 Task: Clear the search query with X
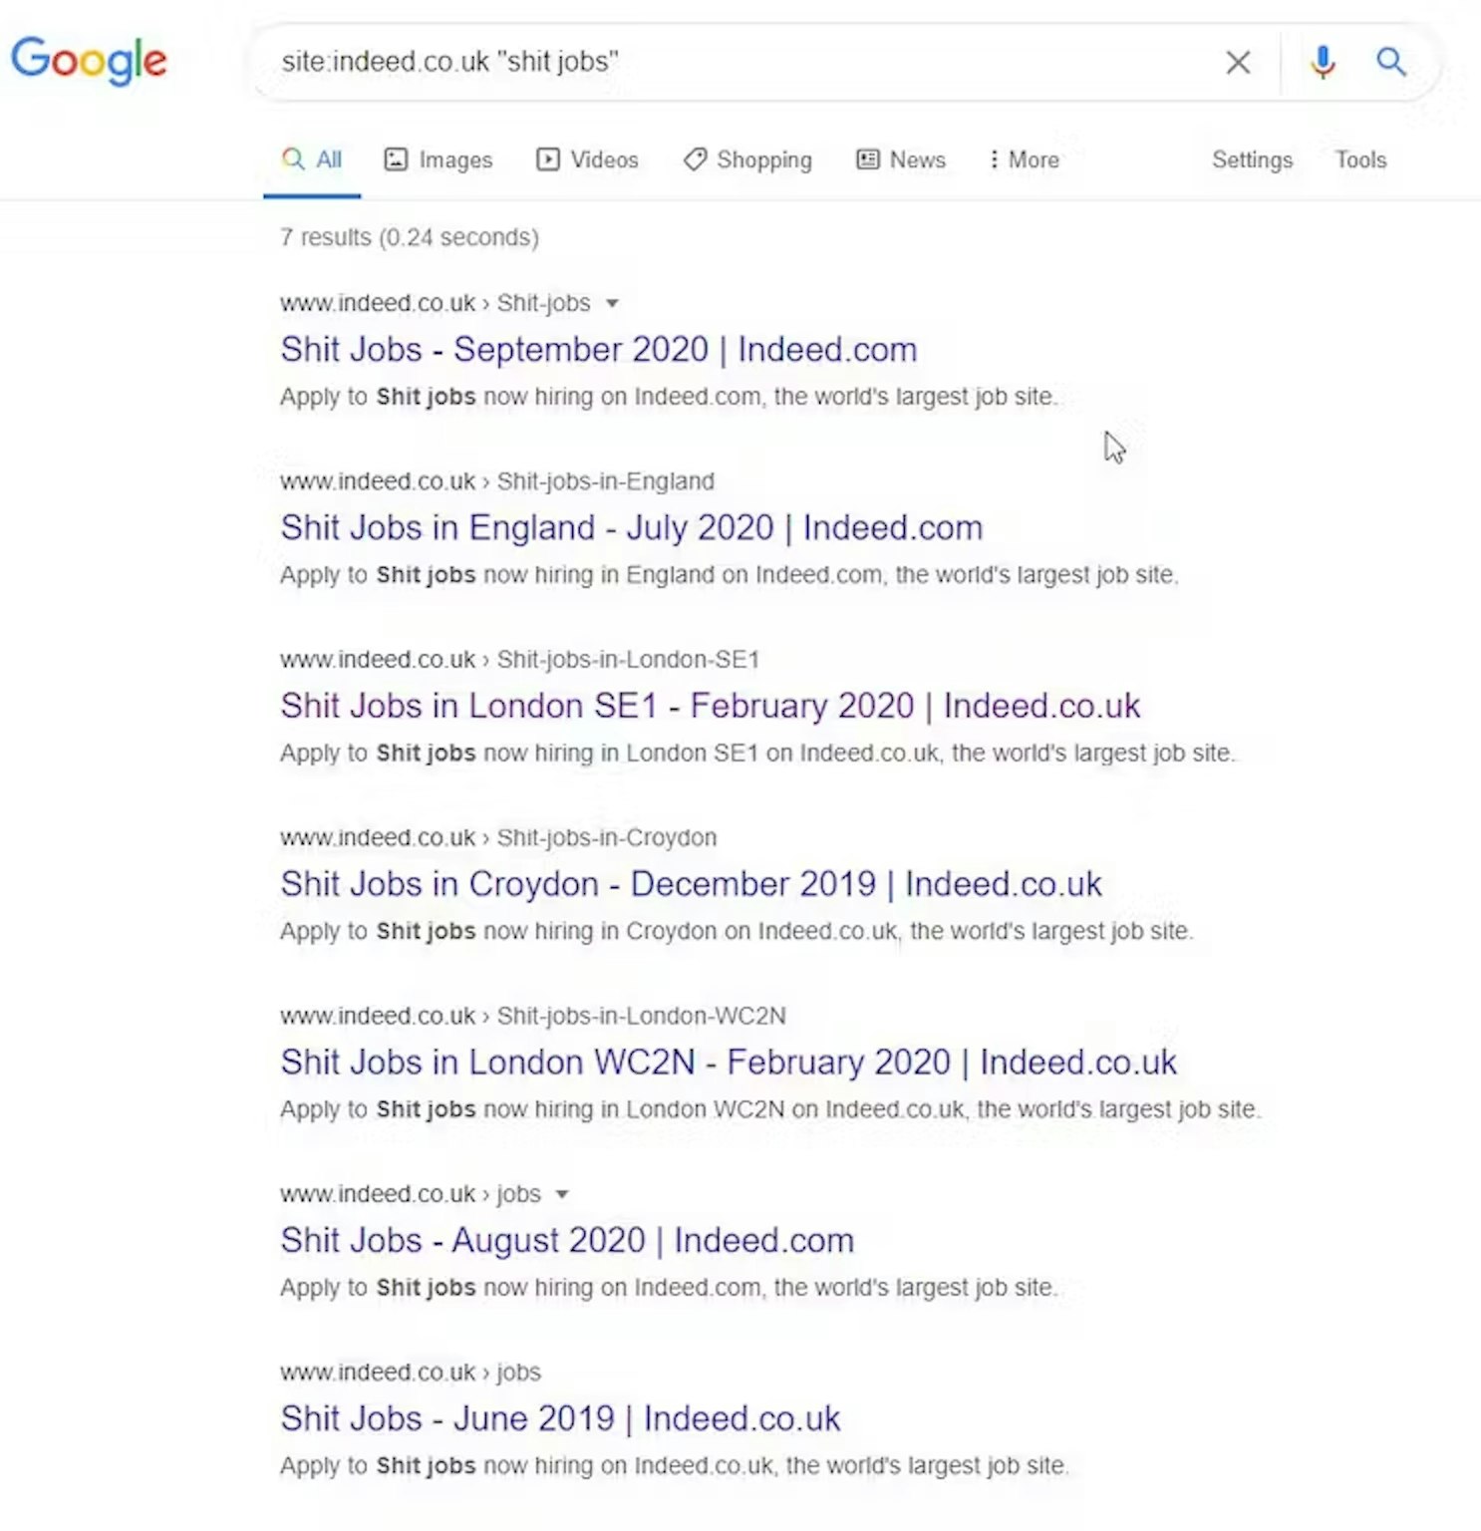tap(1238, 62)
